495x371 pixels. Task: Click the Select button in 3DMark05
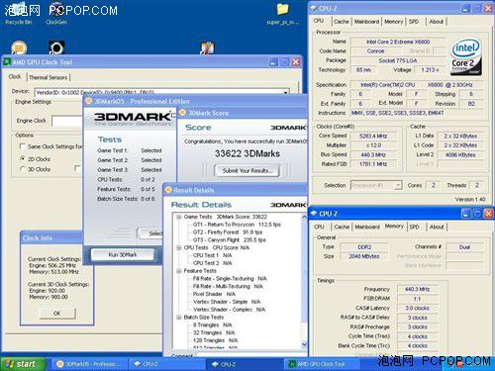pos(151,233)
